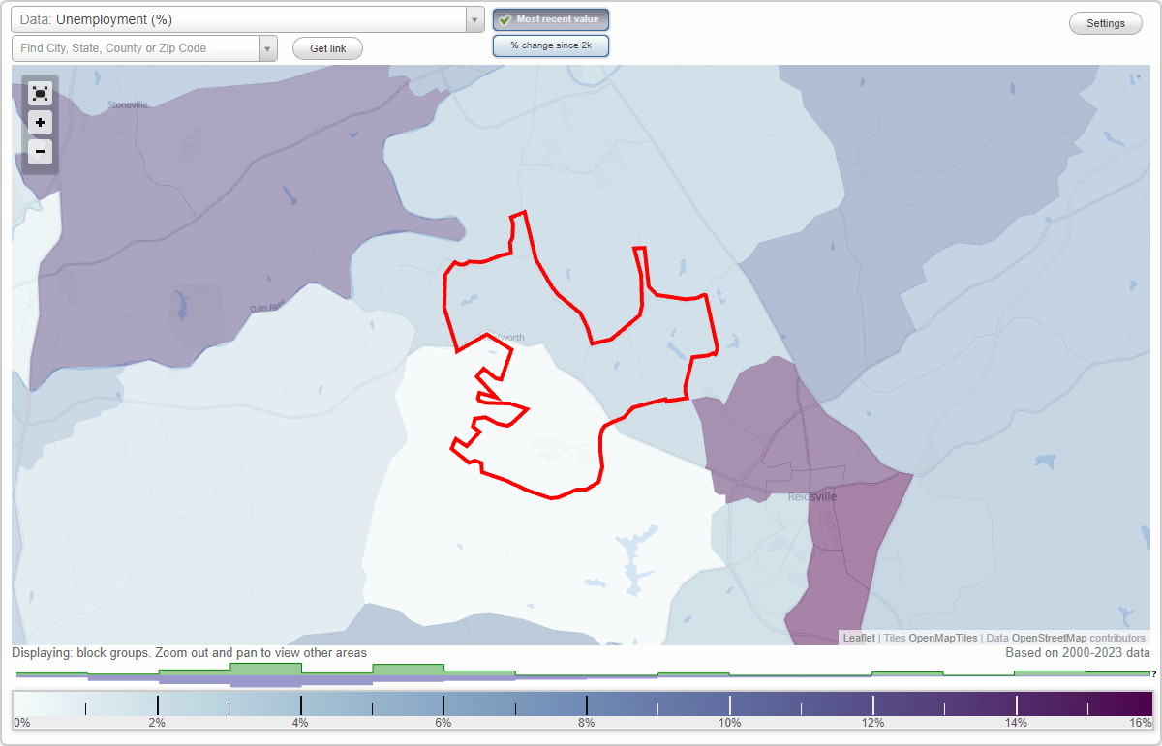Follow the Leaflet attribution link
The width and height of the screenshot is (1162, 746).
pos(856,638)
